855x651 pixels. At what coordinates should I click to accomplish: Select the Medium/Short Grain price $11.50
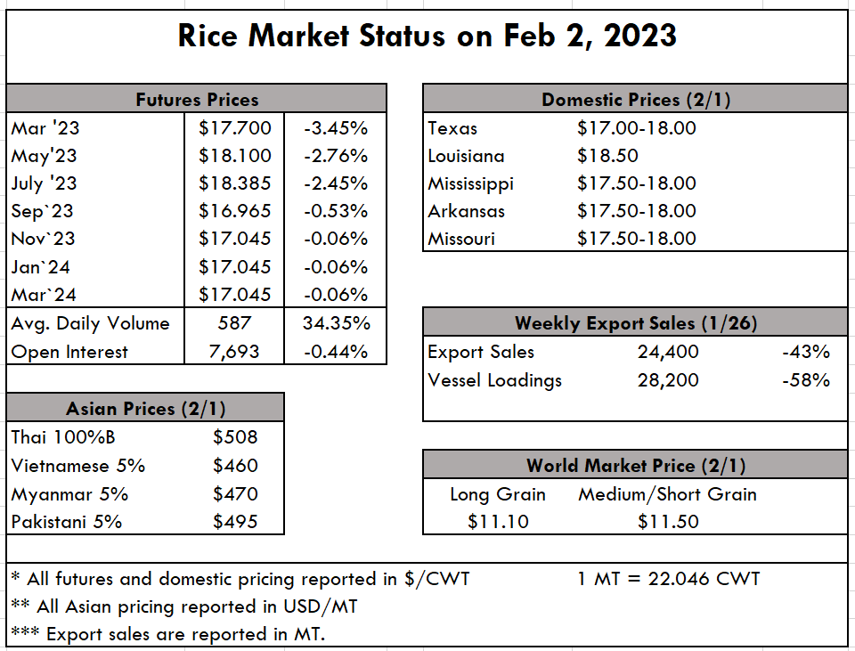pyautogui.click(x=668, y=521)
